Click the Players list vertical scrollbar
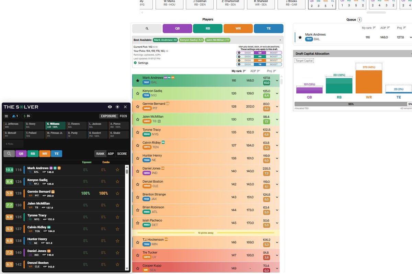The height and width of the screenshot is (274, 412). 282,81
